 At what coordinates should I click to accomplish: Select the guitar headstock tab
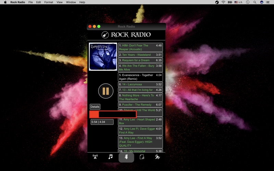[x=126, y=157]
